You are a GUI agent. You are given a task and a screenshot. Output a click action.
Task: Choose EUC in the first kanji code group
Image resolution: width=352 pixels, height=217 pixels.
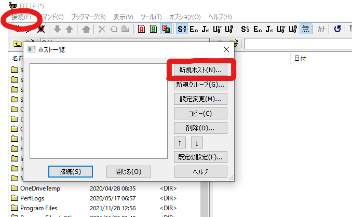point(194,29)
